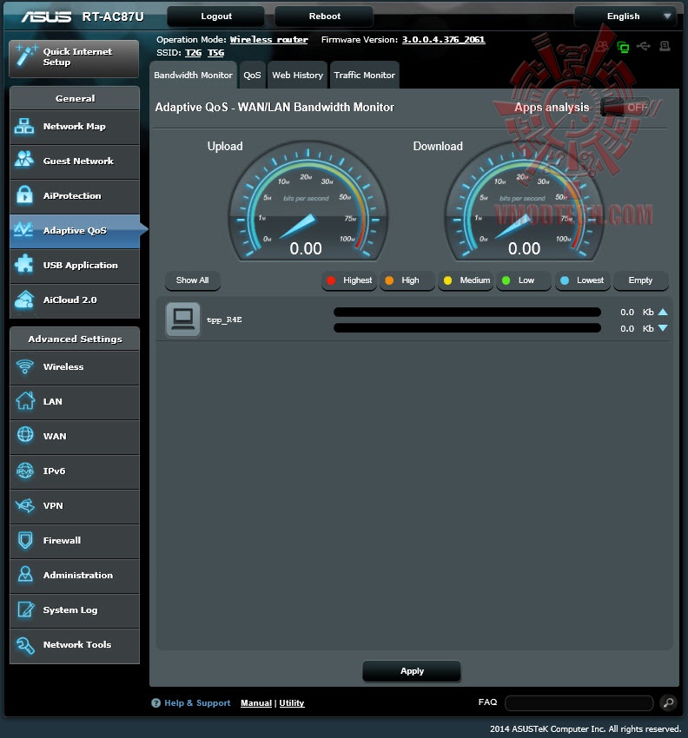Image resolution: width=688 pixels, height=738 pixels.
Task: Click the printer status icon in header
Action: pyautogui.click(x=665, y=46)
